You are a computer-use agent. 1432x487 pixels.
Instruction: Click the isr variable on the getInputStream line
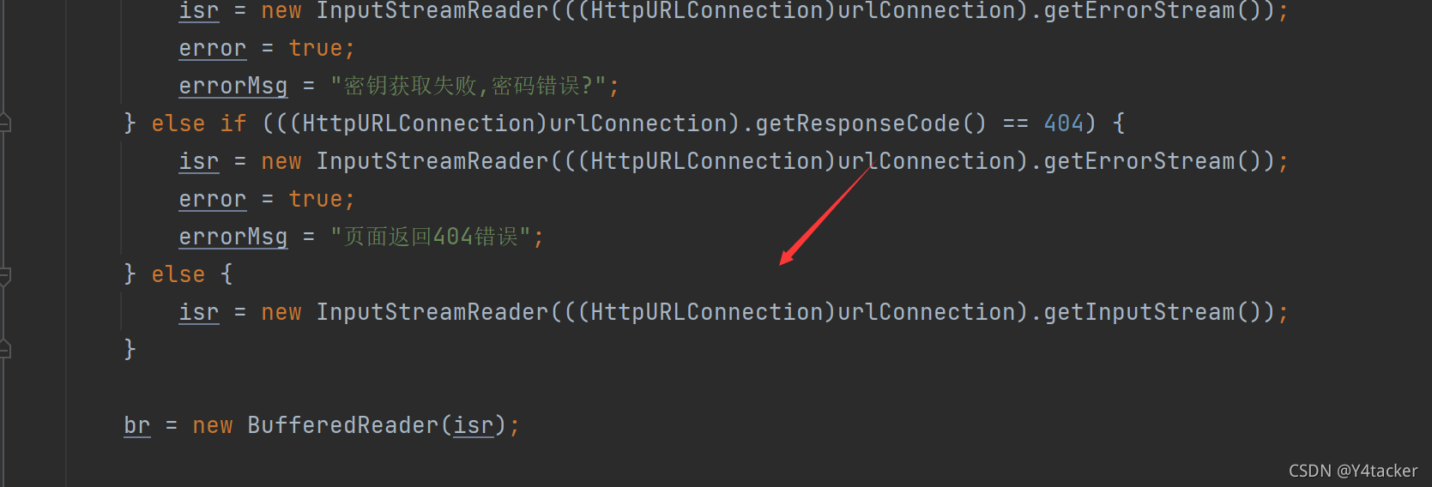point(199,312)
